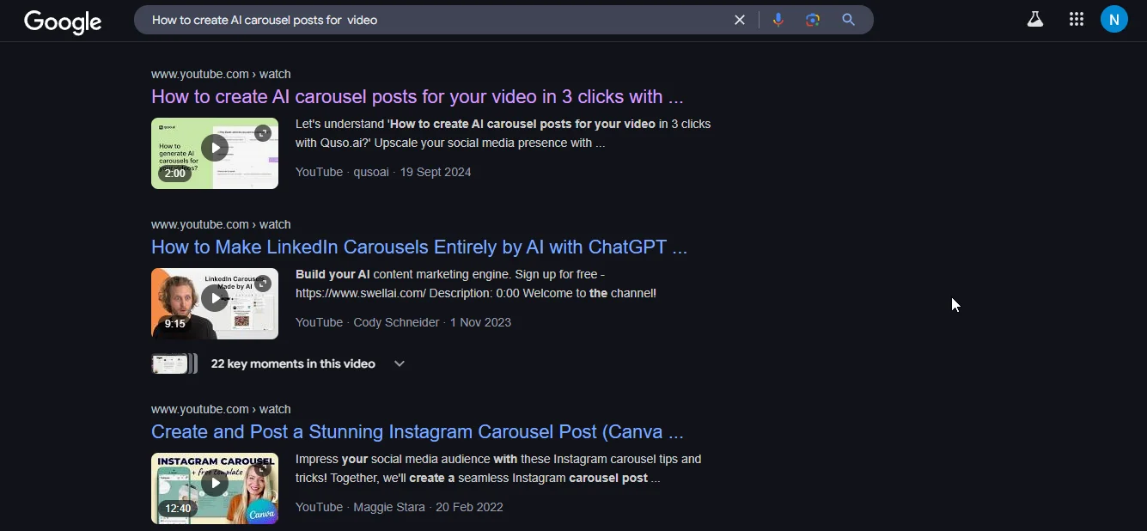Open the Google account avatar N
The height and width of the screenshot is (531, 1147).
[x=1114, y=19]
